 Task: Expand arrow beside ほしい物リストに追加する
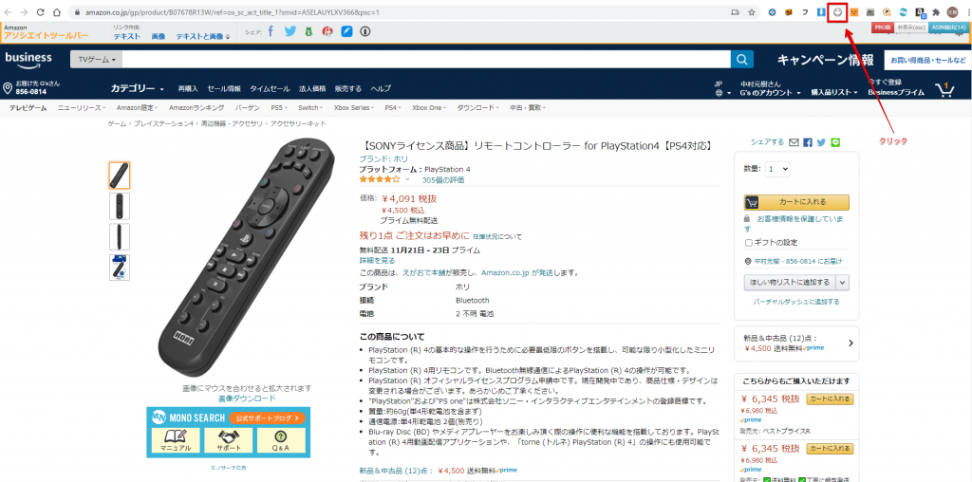843,283
